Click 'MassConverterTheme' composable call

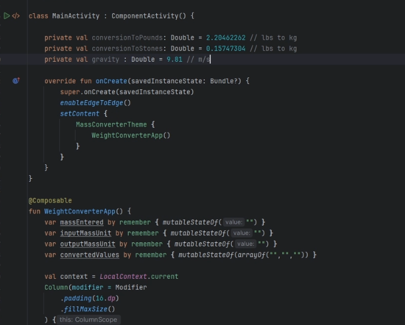(x=111, y=125)
